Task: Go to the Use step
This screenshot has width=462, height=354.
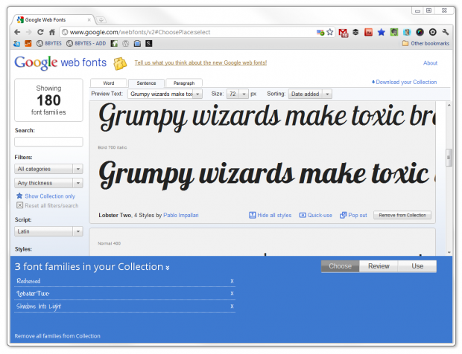Action: click(x=417, y=266)
